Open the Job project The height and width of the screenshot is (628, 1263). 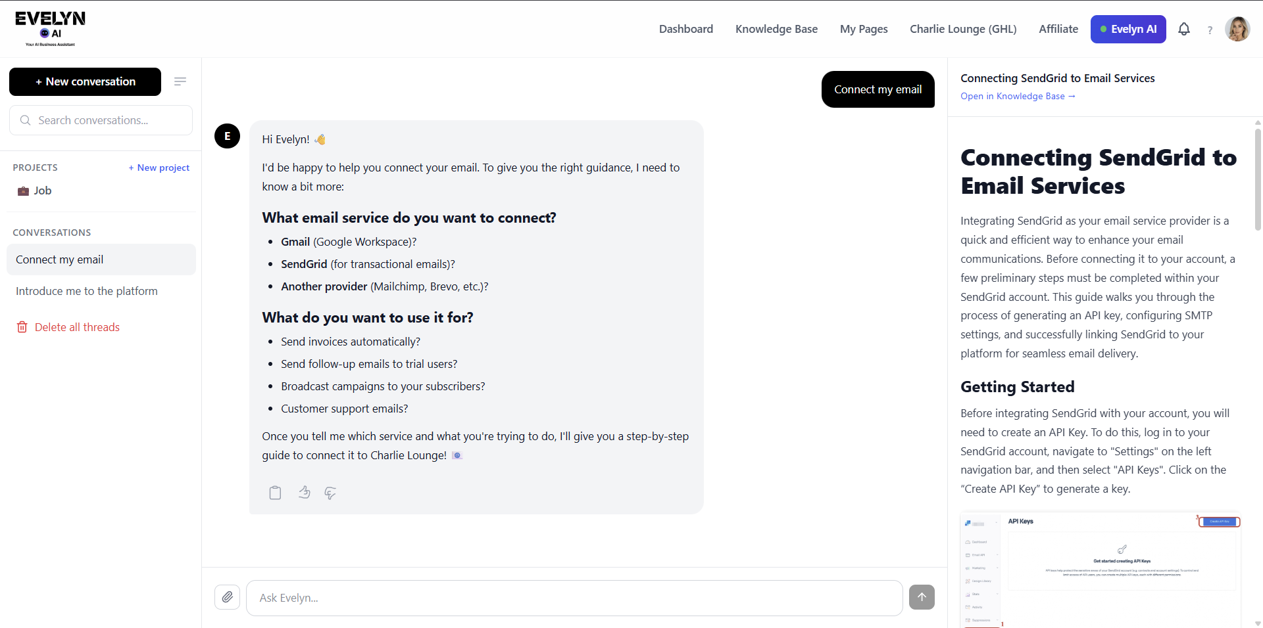coord(101,191)
